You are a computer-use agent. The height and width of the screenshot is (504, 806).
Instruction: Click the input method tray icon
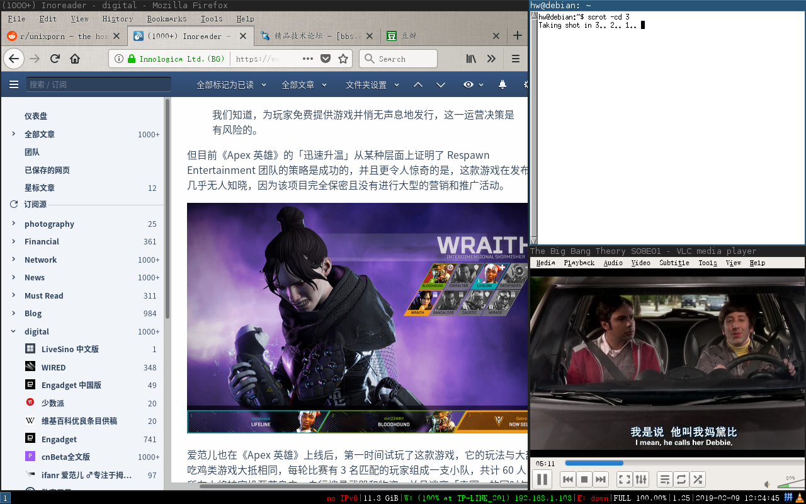[x=788, y=498]
